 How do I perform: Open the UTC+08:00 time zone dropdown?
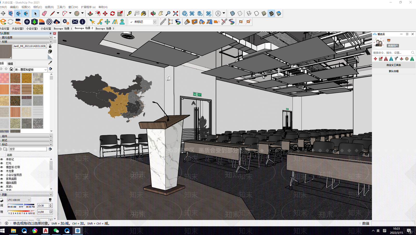click(x=19, y=200)
